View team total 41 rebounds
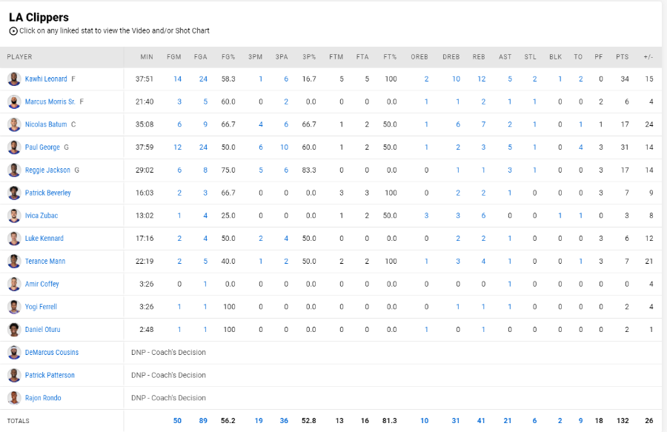667x432 pixels. tap(481, 421)
